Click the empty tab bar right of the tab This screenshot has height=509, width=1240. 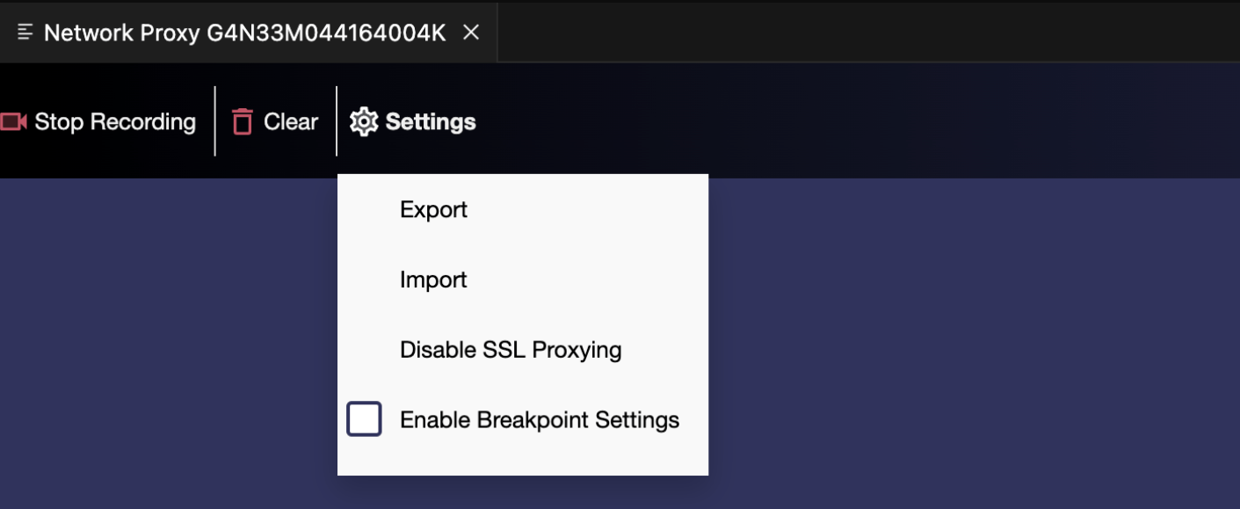pos(861,33)
